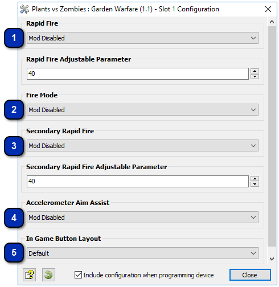This screenshot has width=279, height=287.
Task: Toggle Include configuration when programming device checkbox
Action: [x=78, y=275]
